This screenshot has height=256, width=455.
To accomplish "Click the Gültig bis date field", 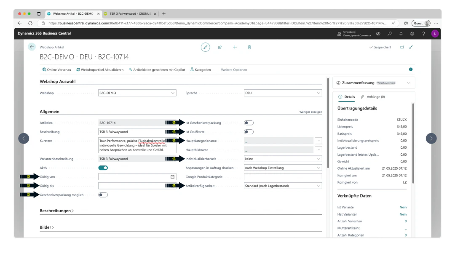I will (137, 186).
